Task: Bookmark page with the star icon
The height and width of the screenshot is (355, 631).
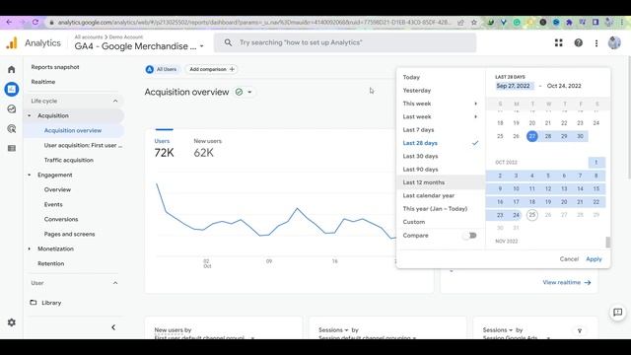Action: (x=474, y=23)
